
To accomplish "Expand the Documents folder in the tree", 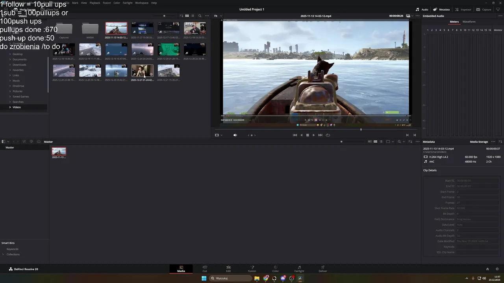I will click(x=10, y=59).
